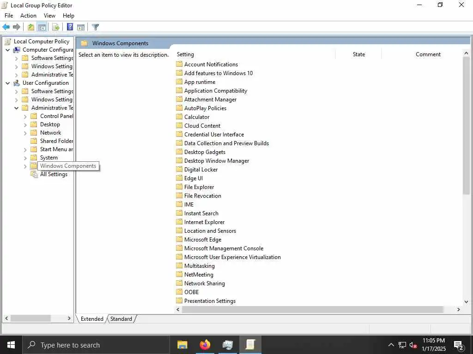Click the Filter funnel toolbar icon
Viewport: 473px width, 354px height.
coord(95,27)
